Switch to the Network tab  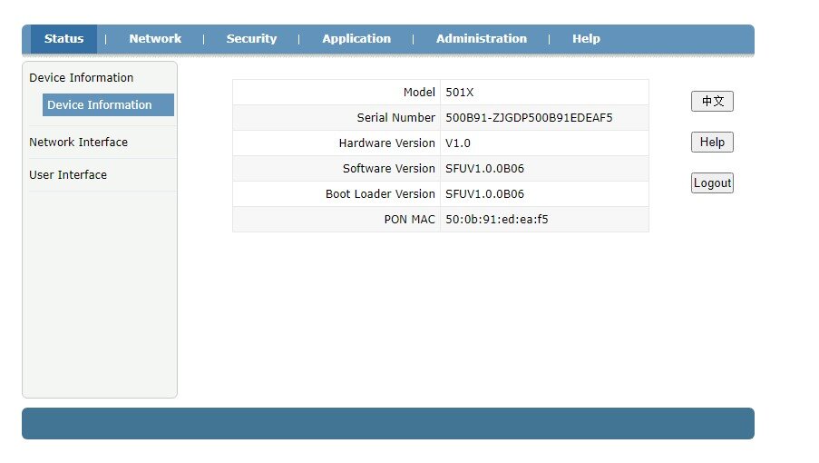coord(155,39)
